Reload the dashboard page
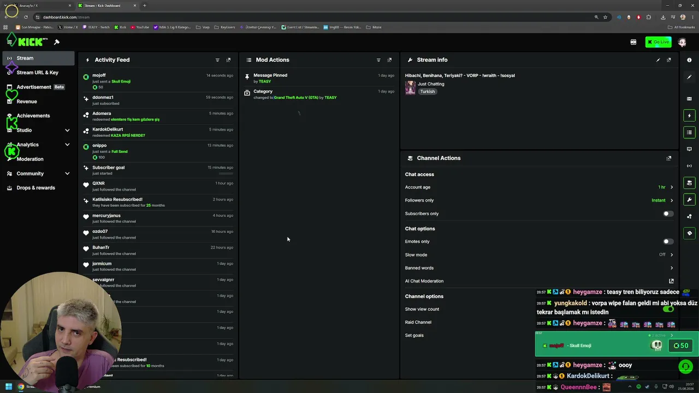699x393 pixels. click(26, 17)
